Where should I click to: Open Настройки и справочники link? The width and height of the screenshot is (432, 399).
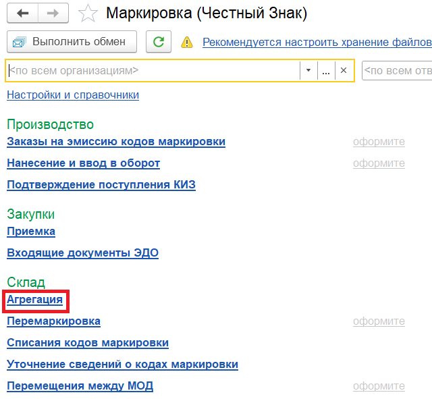[x=73, y=95]
